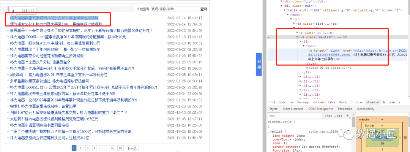The height and width of the screenshot is (152, 410).
Task: Select current page 1 in pagination
Action: click(x=74, y=148)
